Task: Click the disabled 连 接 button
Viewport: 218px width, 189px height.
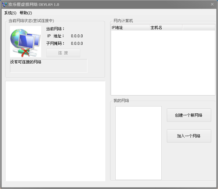Action: (x=63, y=53)
